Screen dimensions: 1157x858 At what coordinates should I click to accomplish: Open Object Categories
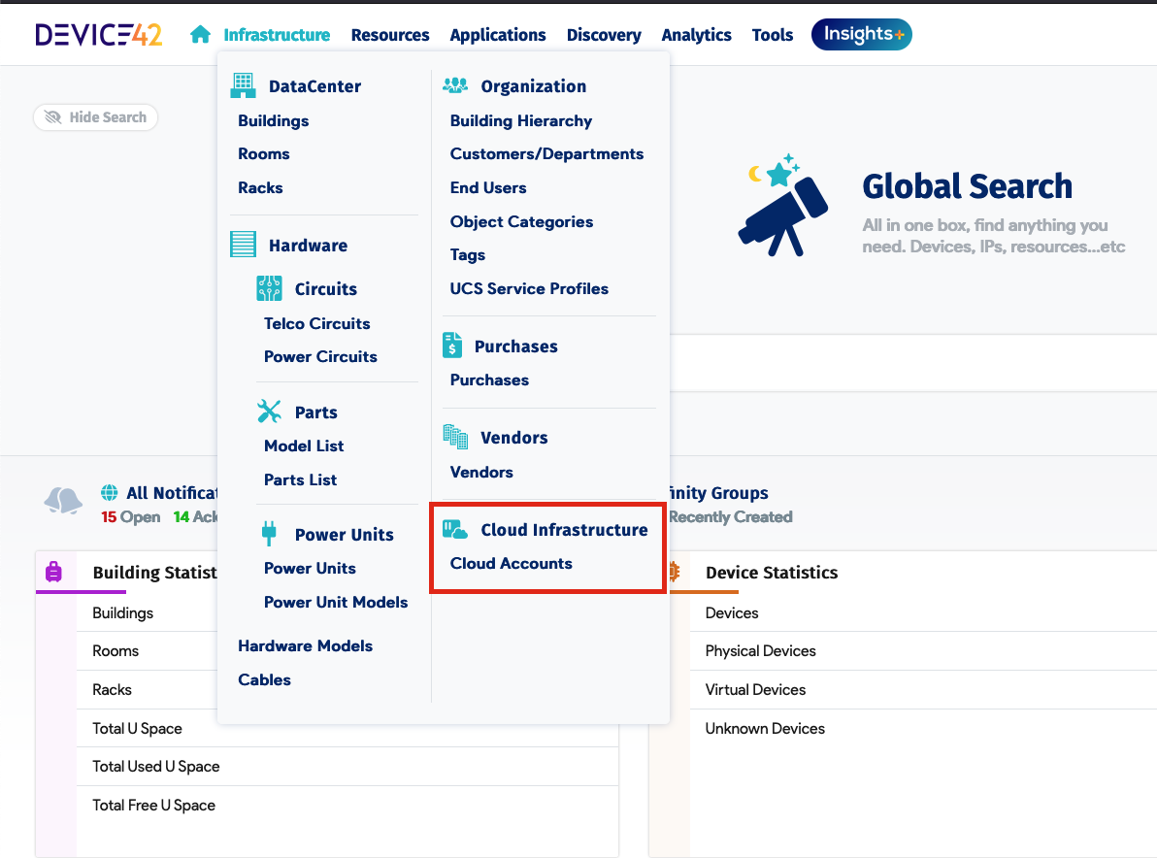tap(521, 222)
